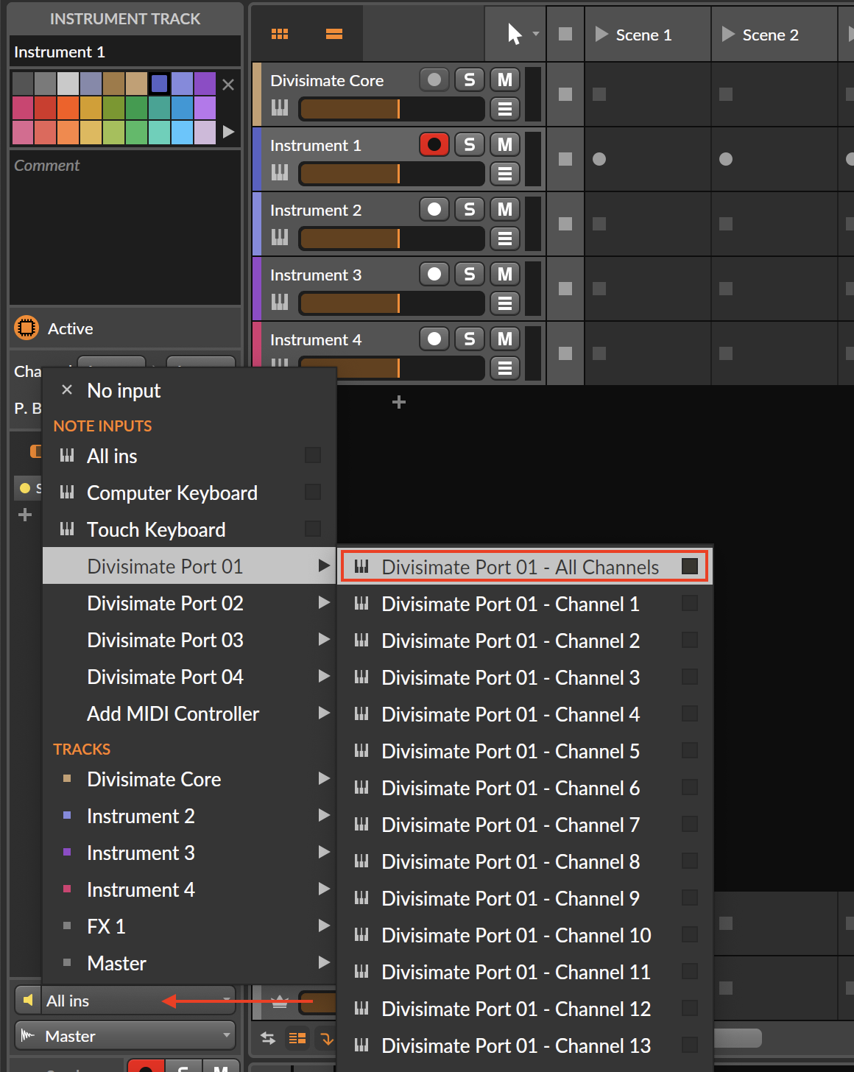Solo the Divisimate Core track

[x=469, y=80]
